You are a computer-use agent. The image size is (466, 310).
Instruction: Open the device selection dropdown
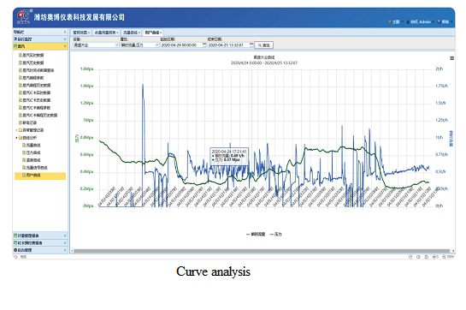(x=96, y=45)
